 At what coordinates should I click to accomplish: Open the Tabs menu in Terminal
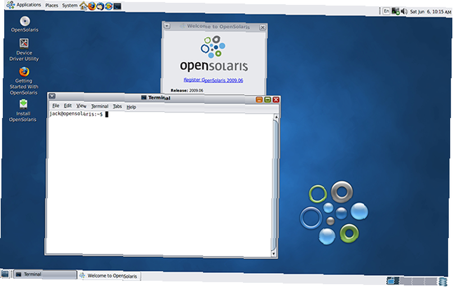pyautogui.click(x=117, y=107)
